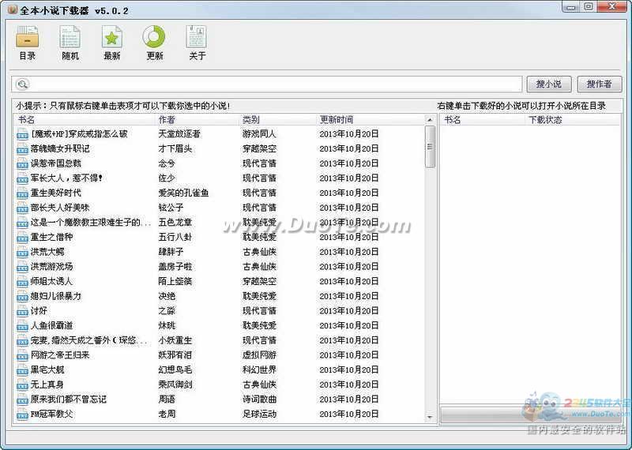
Task: Click the file icon beside 部长夫人好美味
Action: (x=22, y=208)
